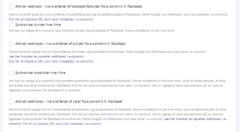The width and height of the screenshot is (240, 132).
Task: Click description about live kundefakturaer transfer
Action: (118, 15)
